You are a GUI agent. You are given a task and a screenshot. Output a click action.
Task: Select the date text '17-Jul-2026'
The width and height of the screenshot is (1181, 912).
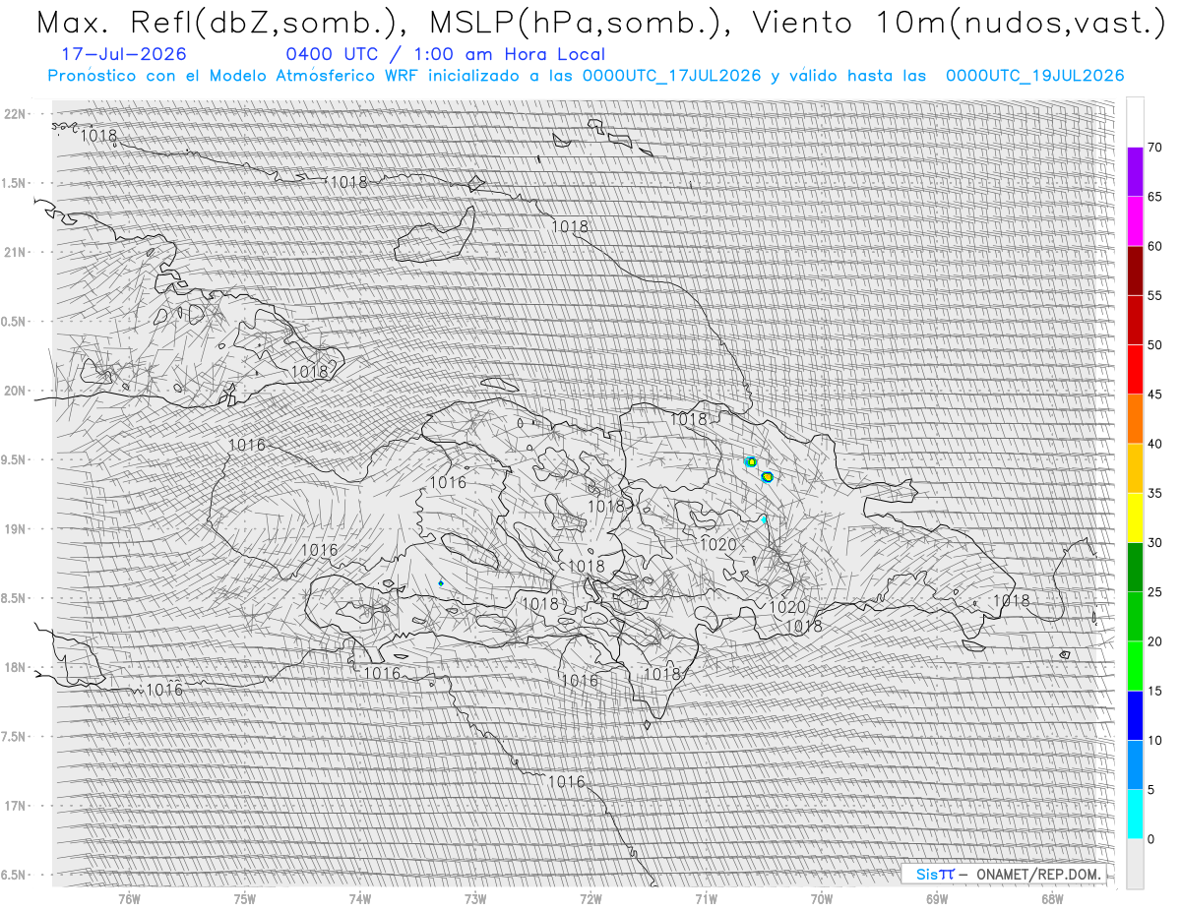point(123,54)
